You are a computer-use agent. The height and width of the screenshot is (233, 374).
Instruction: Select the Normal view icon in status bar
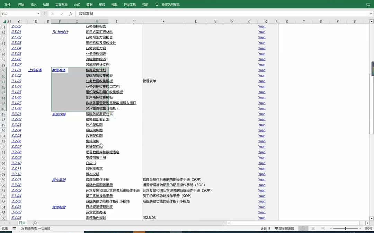click(x=303, y=228)
